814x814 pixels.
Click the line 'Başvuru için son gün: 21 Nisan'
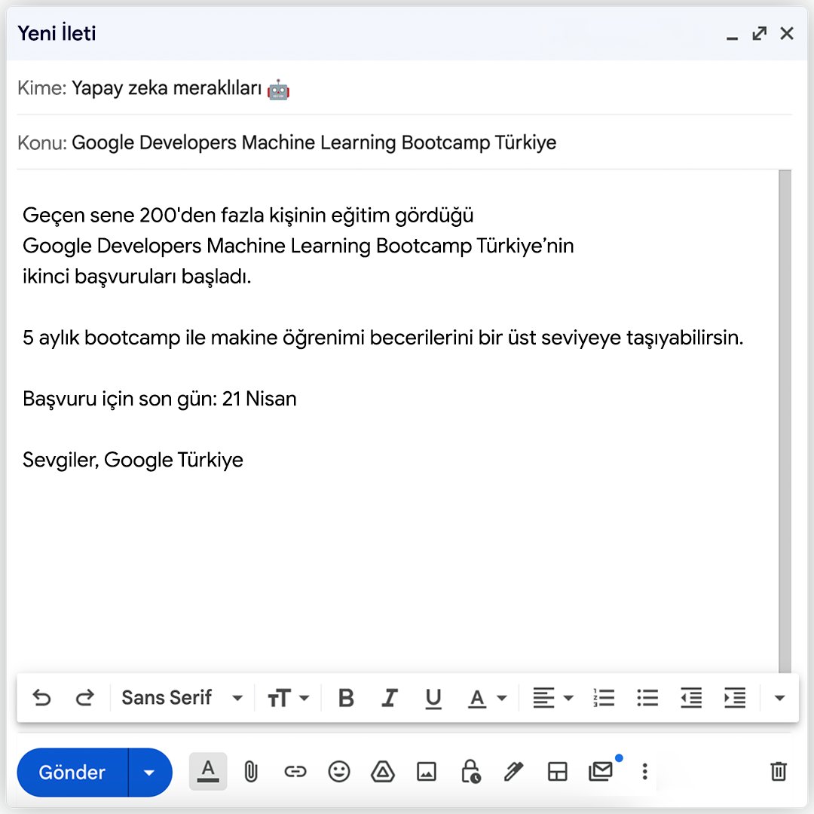159,399
